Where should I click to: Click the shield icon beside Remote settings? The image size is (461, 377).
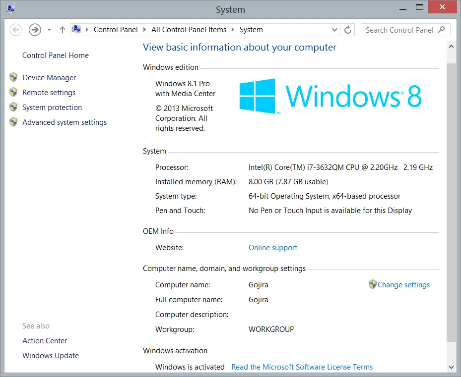pos(13,92)
